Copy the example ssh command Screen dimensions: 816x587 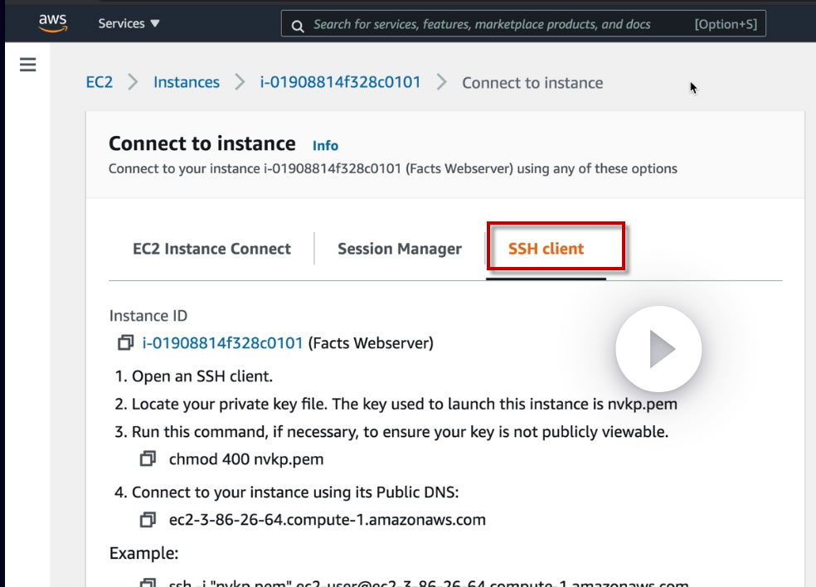(x=148, y=582)
